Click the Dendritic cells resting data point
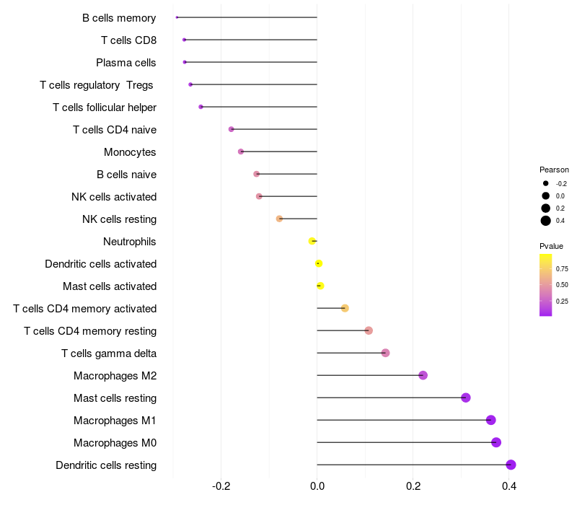Screen dimensions: 577x505 pyautogui.click(x=511, y=465)
